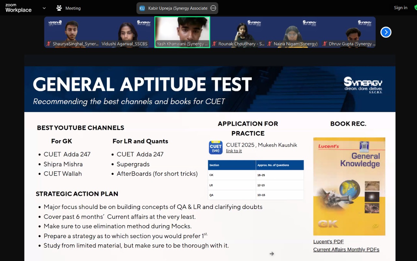Click 'CUET Wallah' list item
The image size is (417, 261).
(63, 174)
